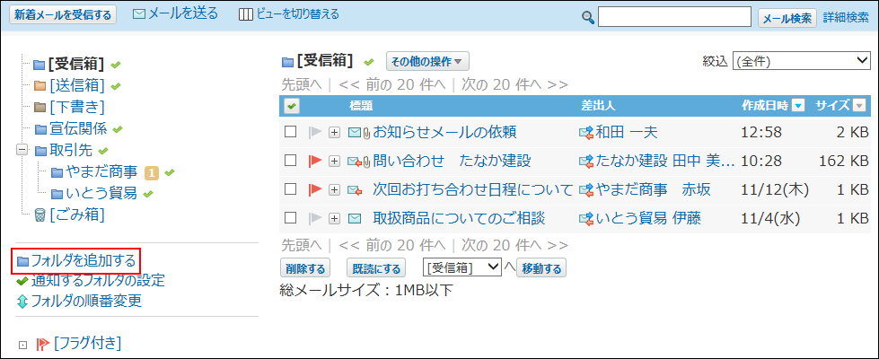Open 取引先 folder in tree
This screenshot has width=879, height=359.
(x=71, y=150)
